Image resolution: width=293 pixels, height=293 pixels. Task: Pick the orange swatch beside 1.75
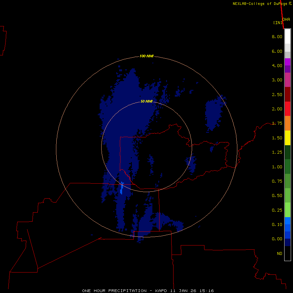pos(287,123)
